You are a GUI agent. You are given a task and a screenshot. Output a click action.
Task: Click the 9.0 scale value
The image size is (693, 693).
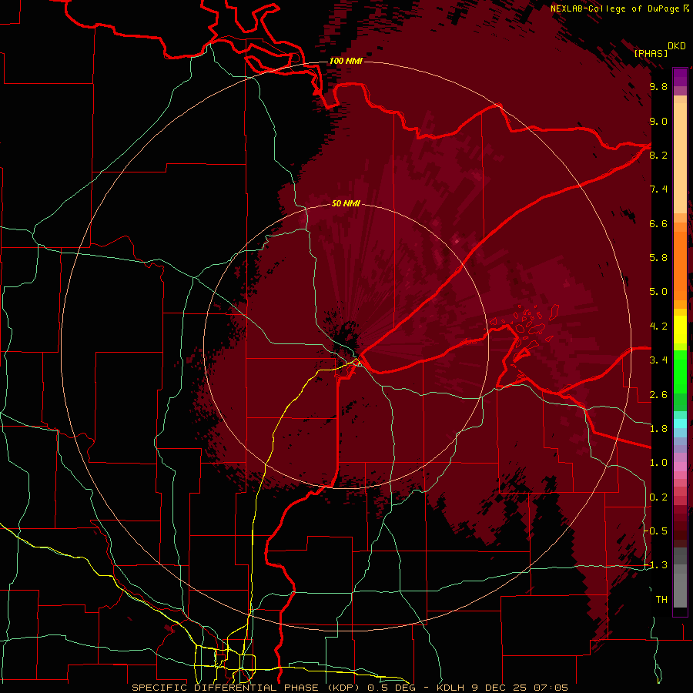(658, 122)
